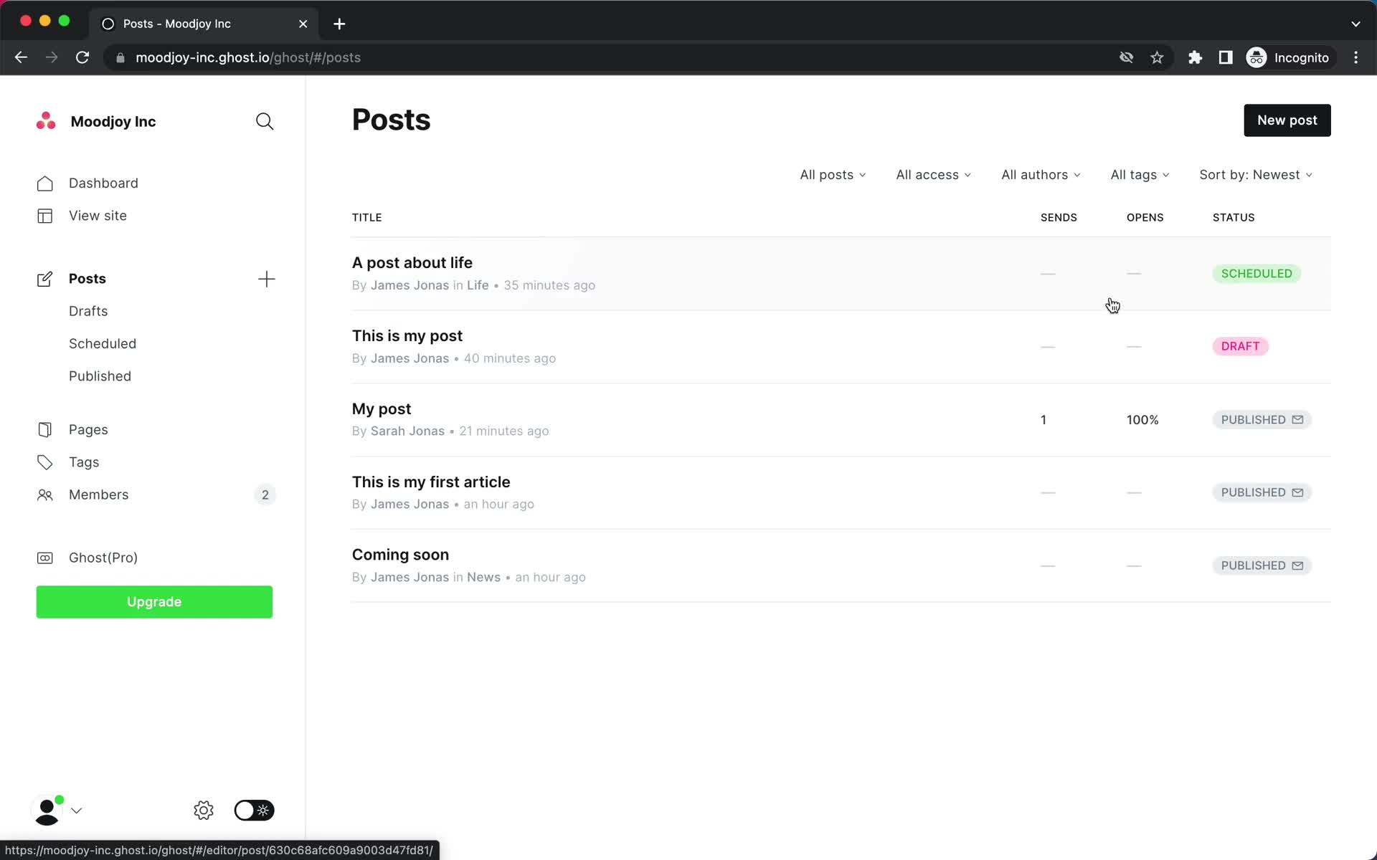Select the Posts - Moodjoy Inc tab

pyautogui.click(x=204, y=24)
